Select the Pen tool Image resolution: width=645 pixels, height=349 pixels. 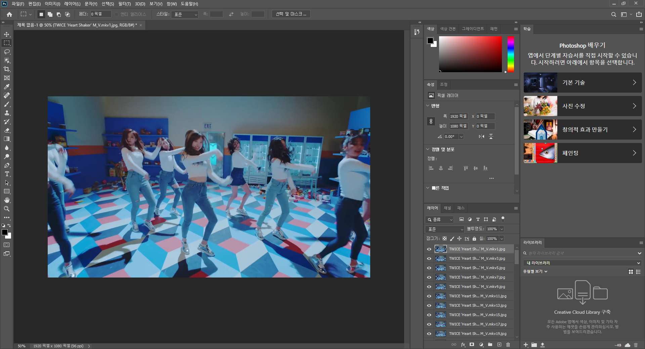(7, 165)
